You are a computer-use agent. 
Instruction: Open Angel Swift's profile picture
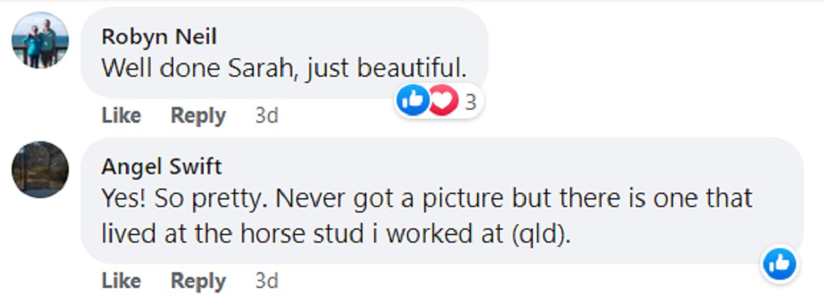tap(40, 169)
